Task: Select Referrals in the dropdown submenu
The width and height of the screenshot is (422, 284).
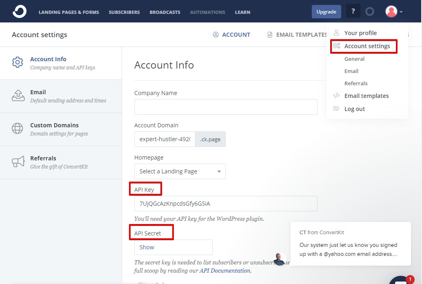Action: point(356,84)
